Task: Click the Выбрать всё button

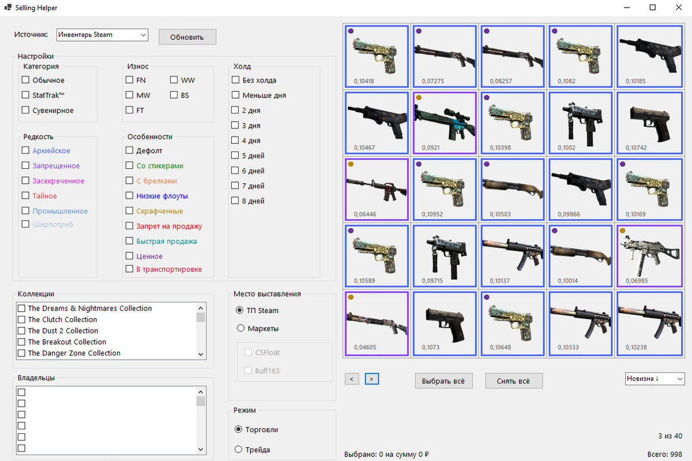Action: [443, 381]
